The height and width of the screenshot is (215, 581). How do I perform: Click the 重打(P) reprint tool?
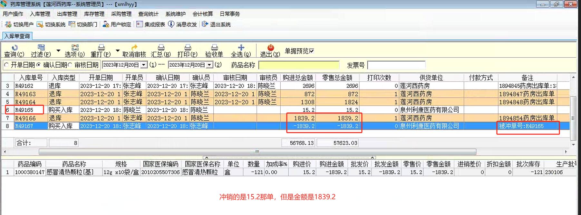coord(101,51)
